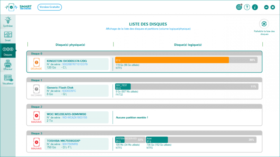Click the FAT32 filesystem label
This screenshot has height=157, width=280.
119,95
